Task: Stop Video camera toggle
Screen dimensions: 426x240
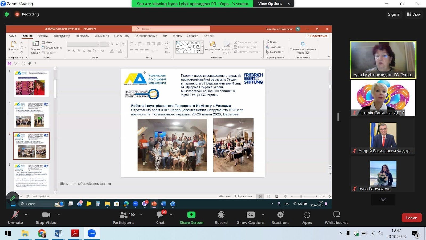Action: (46, 218)
